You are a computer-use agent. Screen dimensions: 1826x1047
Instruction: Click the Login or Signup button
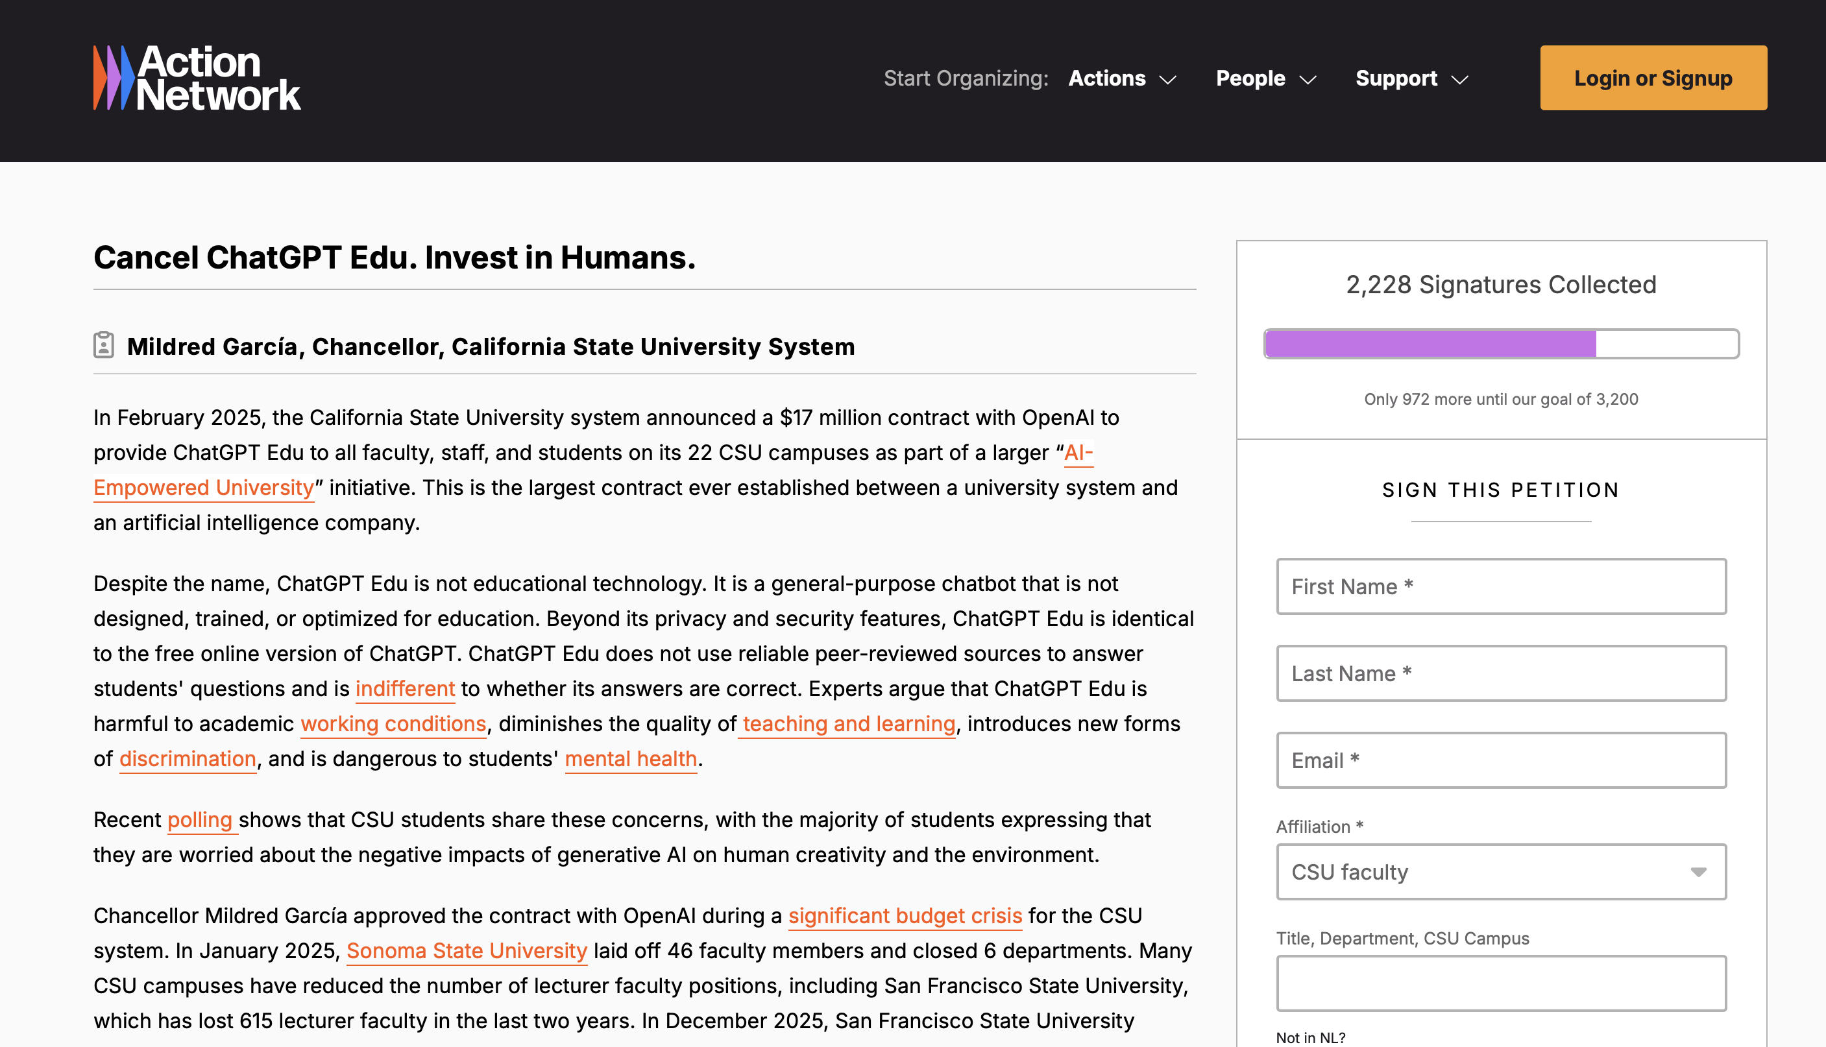pyautogui.click(x=1653, y=78)
